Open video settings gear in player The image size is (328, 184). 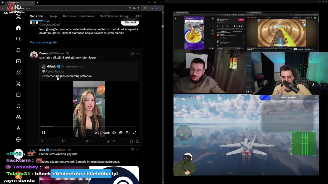point(121,133)
